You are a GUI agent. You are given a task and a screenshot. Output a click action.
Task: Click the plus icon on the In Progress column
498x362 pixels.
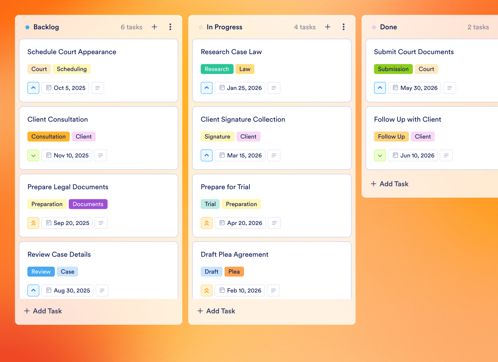(x=328, y=27)
